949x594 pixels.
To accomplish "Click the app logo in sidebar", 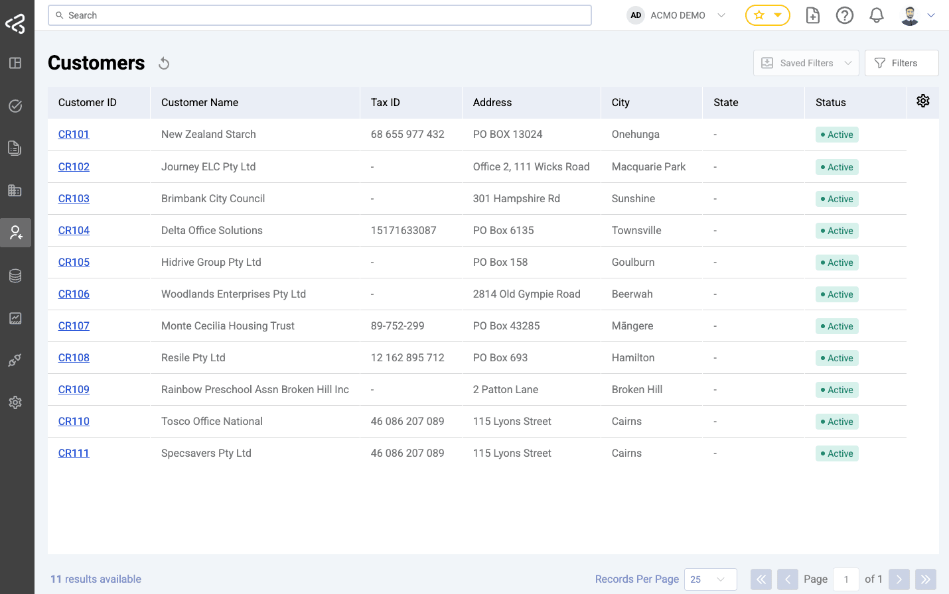I will (x=15, y=24).
